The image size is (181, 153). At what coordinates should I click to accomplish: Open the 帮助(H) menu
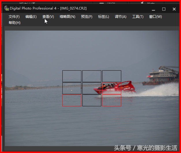point(14,23)
